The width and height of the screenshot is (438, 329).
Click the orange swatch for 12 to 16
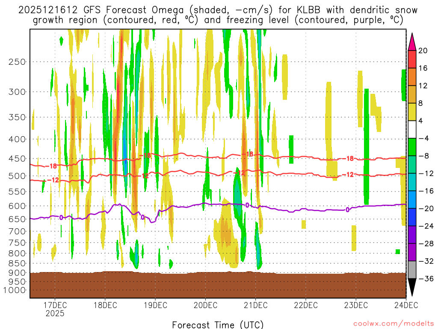coord(412,77)
